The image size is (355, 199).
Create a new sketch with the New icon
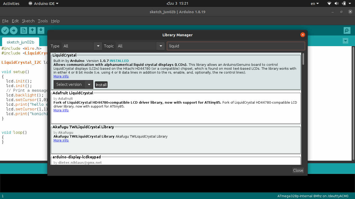(x=24, y=31)
